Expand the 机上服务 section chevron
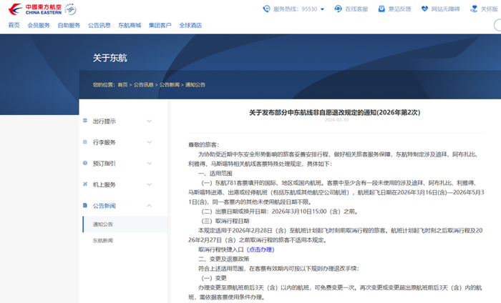This screenshot has width=501, height=303. [149, 184]
